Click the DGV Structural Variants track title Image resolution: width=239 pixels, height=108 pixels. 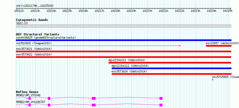pyautogui.click(x=38, y=34)
